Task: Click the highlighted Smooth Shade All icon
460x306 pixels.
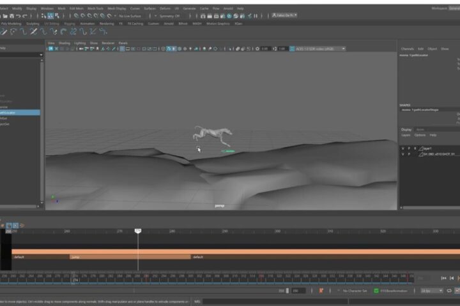Action: click(x=169, y=48)
